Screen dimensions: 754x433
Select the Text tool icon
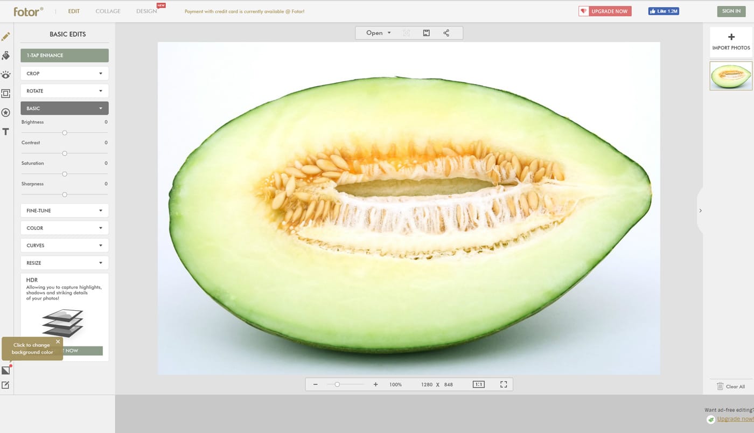point(6,131)
